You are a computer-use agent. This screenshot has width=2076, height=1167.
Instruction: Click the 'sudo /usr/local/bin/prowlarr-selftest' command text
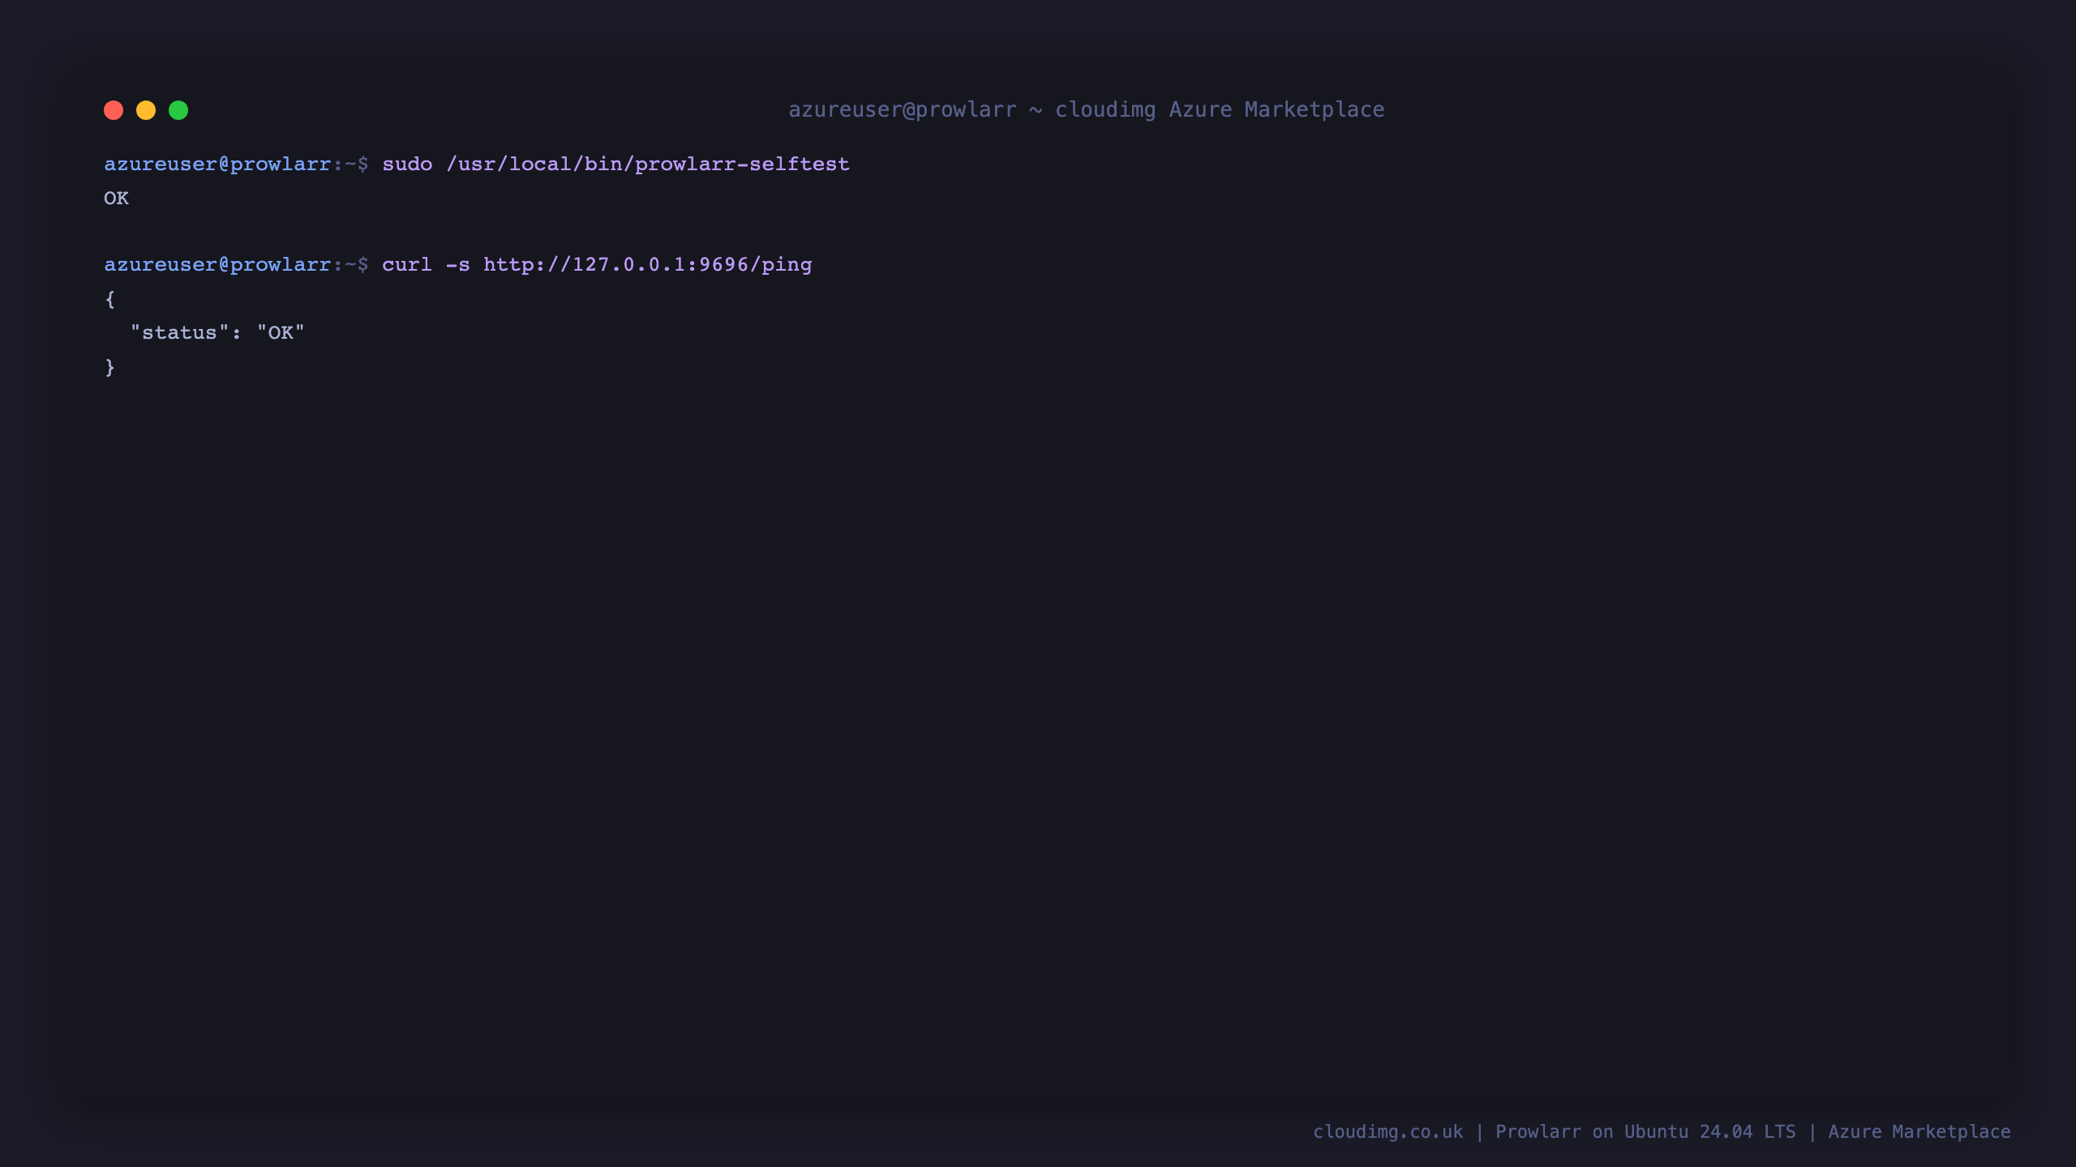616,164
